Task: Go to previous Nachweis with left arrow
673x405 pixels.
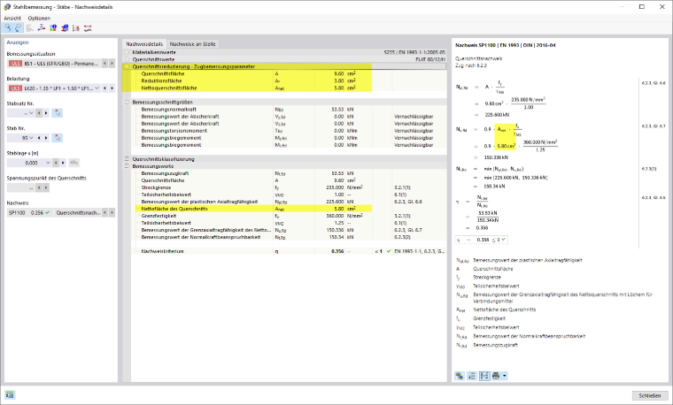Action: (x=104, y=212)
